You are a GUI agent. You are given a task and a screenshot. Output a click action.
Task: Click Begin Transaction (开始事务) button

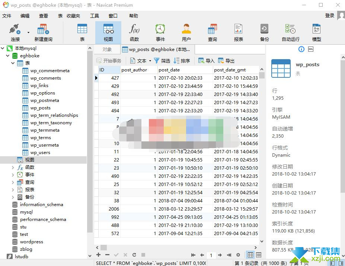(x=109, y=61)
